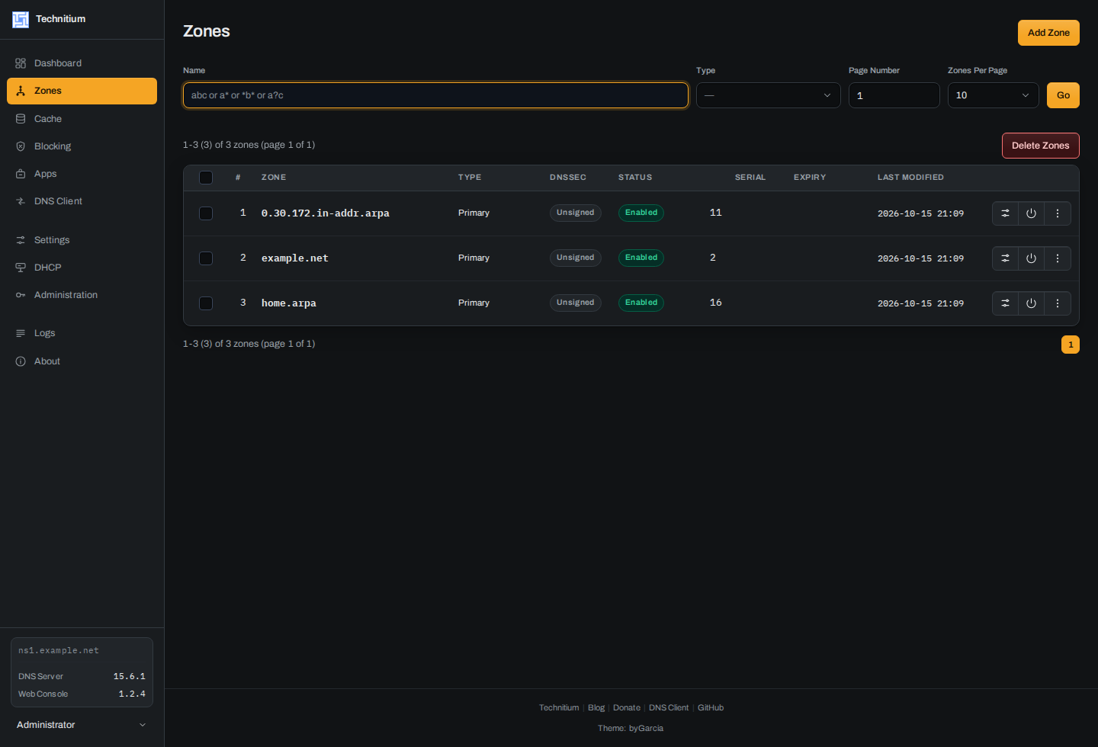Open the Zones Per Page dropdown
The width and height of the screenshot is (1098, 747).
pos(993,95)
